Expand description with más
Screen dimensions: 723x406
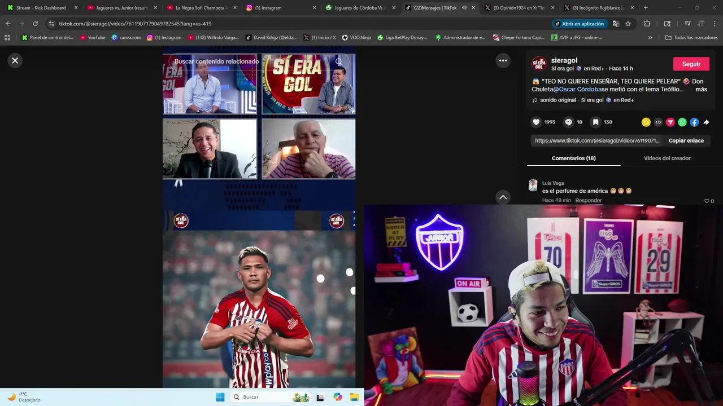701,89
